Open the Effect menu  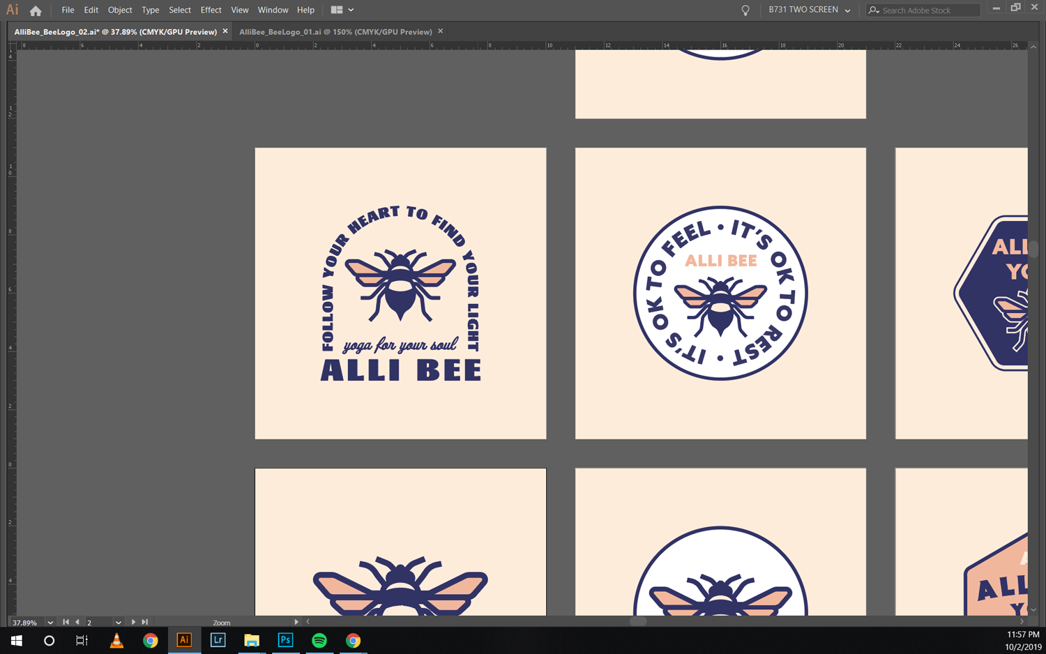(x=211, y=10)
